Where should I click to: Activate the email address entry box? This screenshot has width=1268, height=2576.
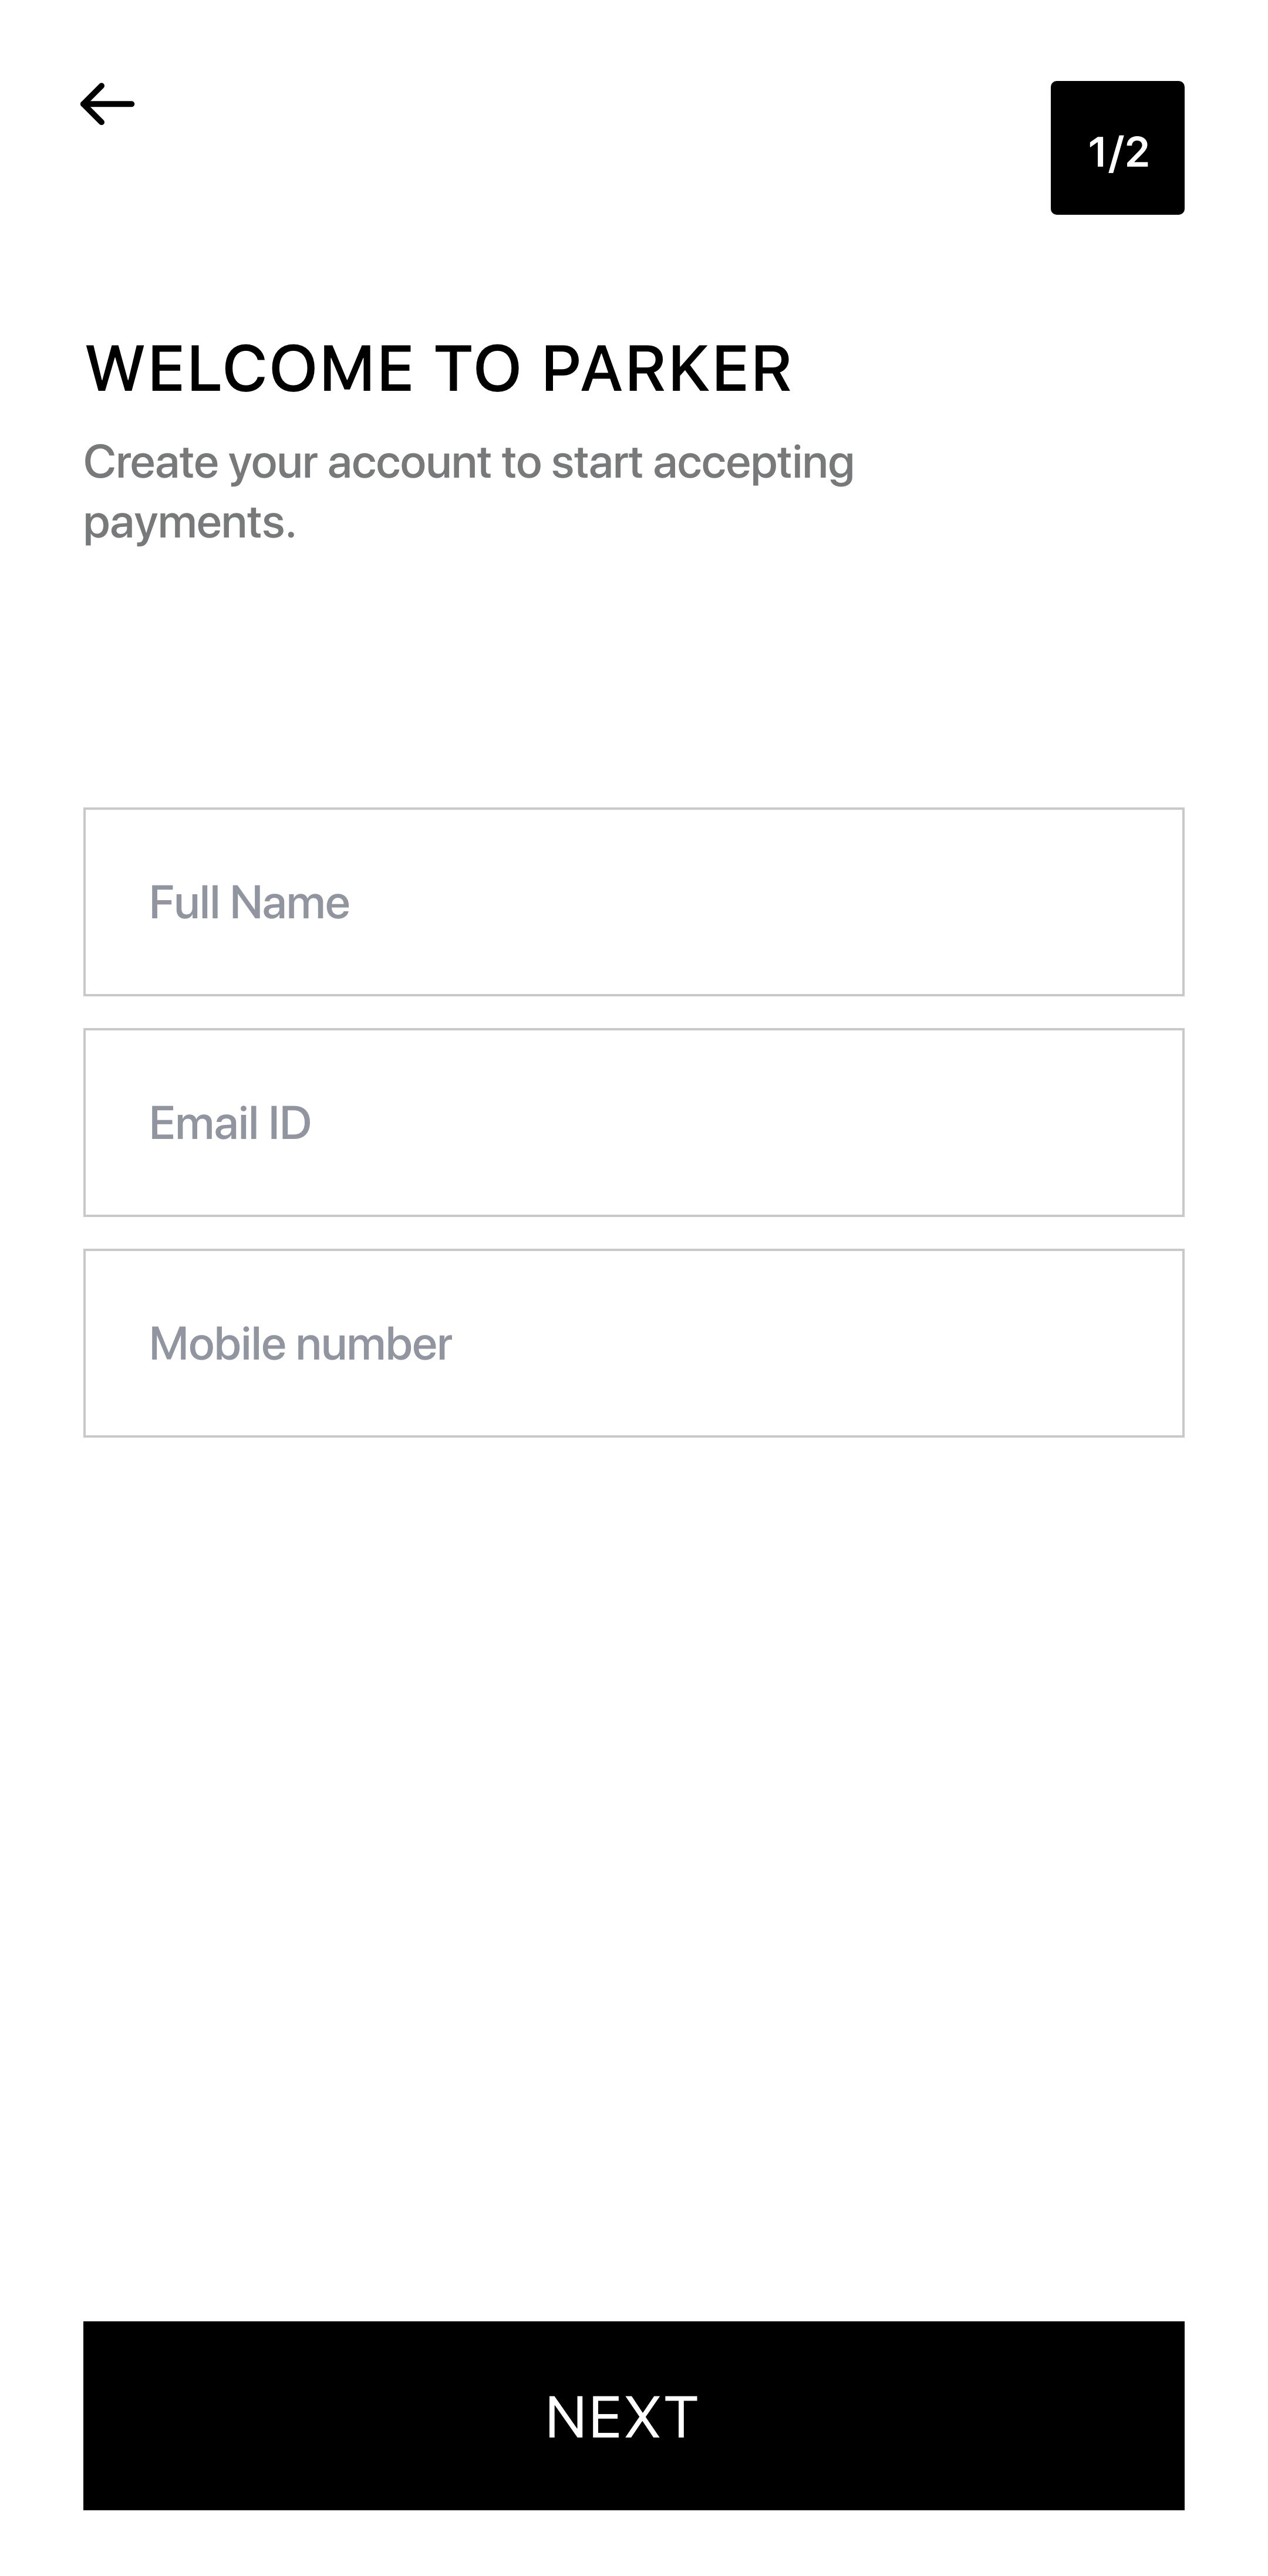633,1122
